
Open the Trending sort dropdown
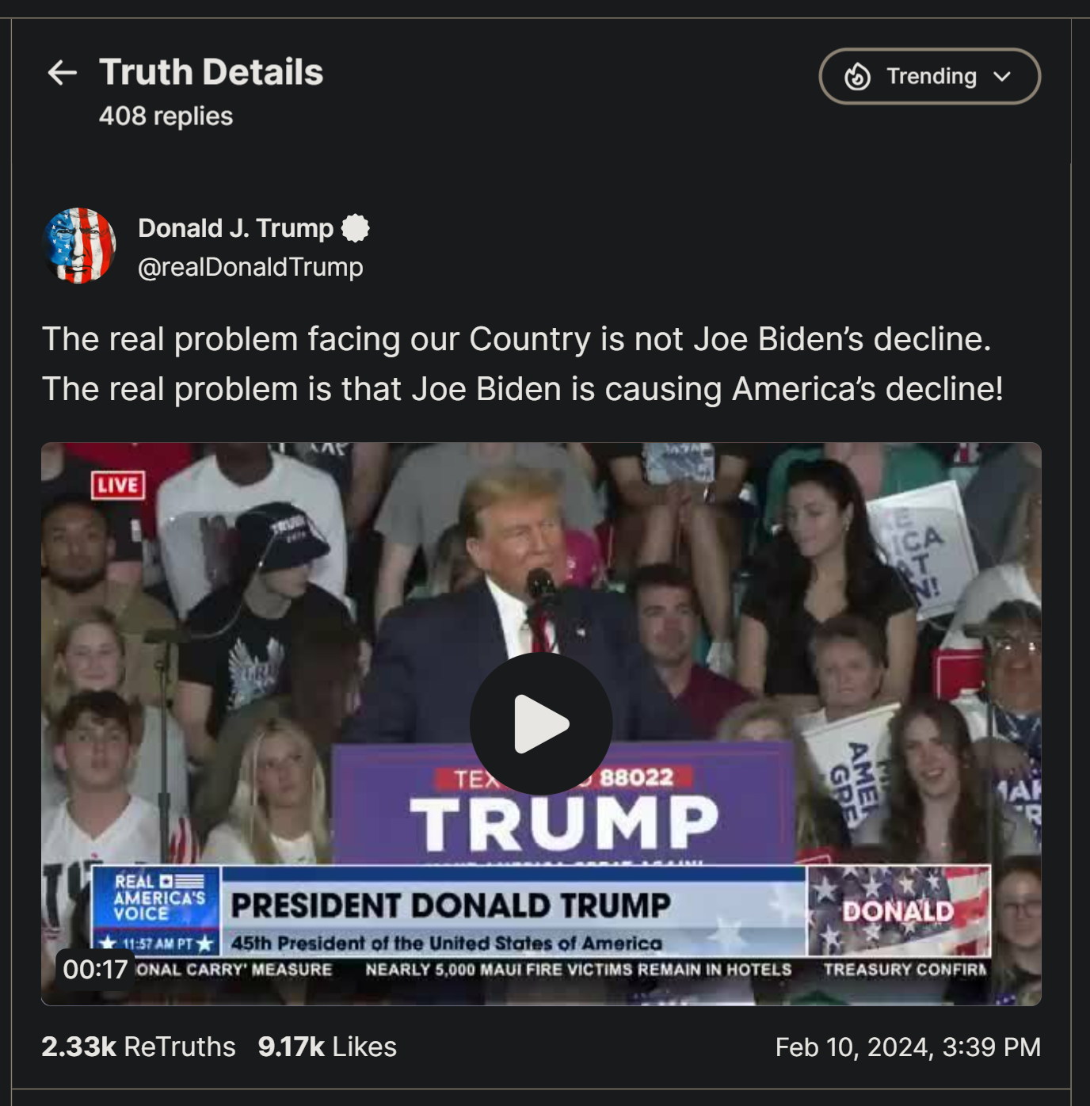click(x=929, y=76)
